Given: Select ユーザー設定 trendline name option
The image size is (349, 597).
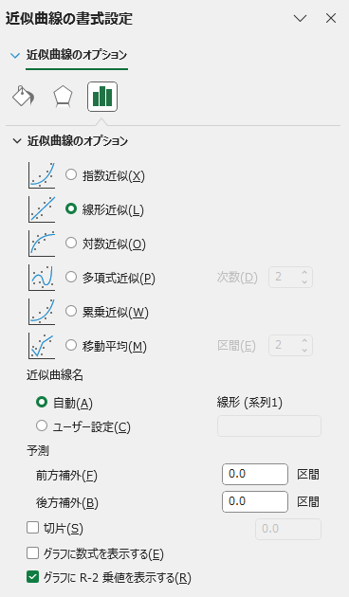Looking at the screenshot, I should tap(42, 425).
